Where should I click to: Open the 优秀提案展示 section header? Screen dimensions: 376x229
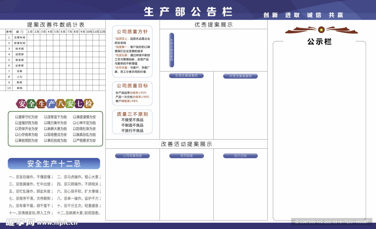(x=213, y=25)
